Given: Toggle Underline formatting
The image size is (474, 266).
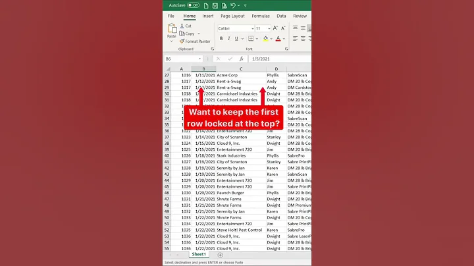Looking at the screenshot, I should [x=236, y=38].
